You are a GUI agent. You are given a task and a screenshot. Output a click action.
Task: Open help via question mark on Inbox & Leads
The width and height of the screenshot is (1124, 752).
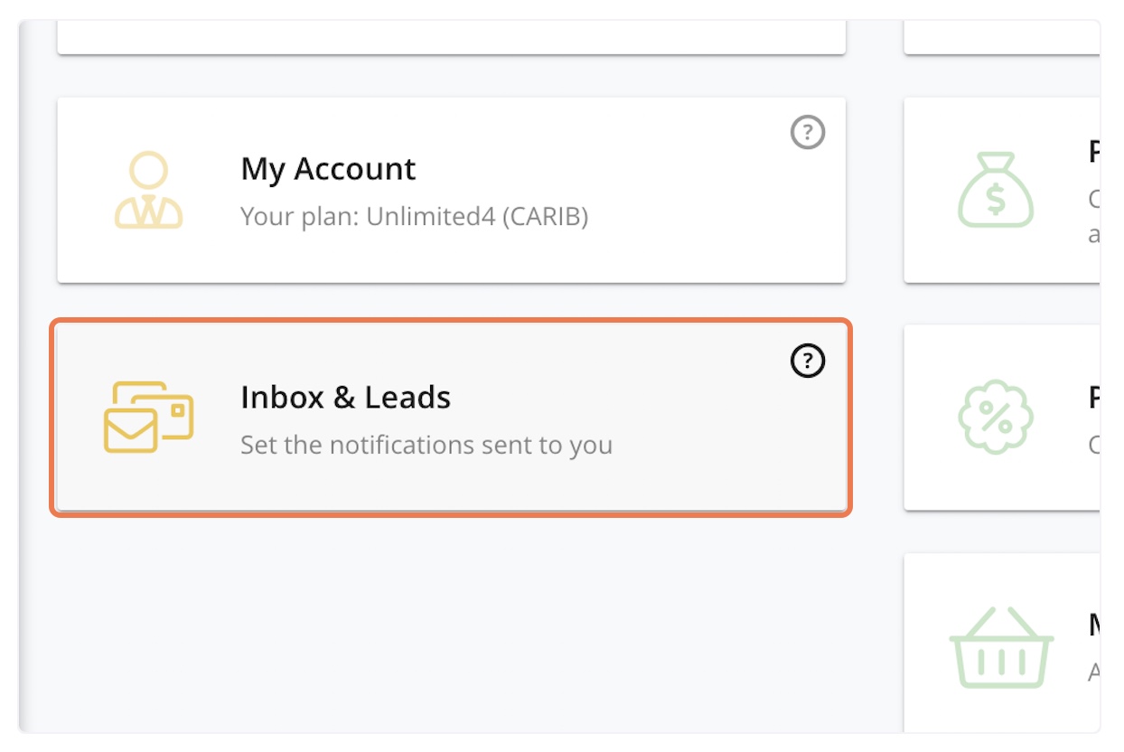pos(807,361)
